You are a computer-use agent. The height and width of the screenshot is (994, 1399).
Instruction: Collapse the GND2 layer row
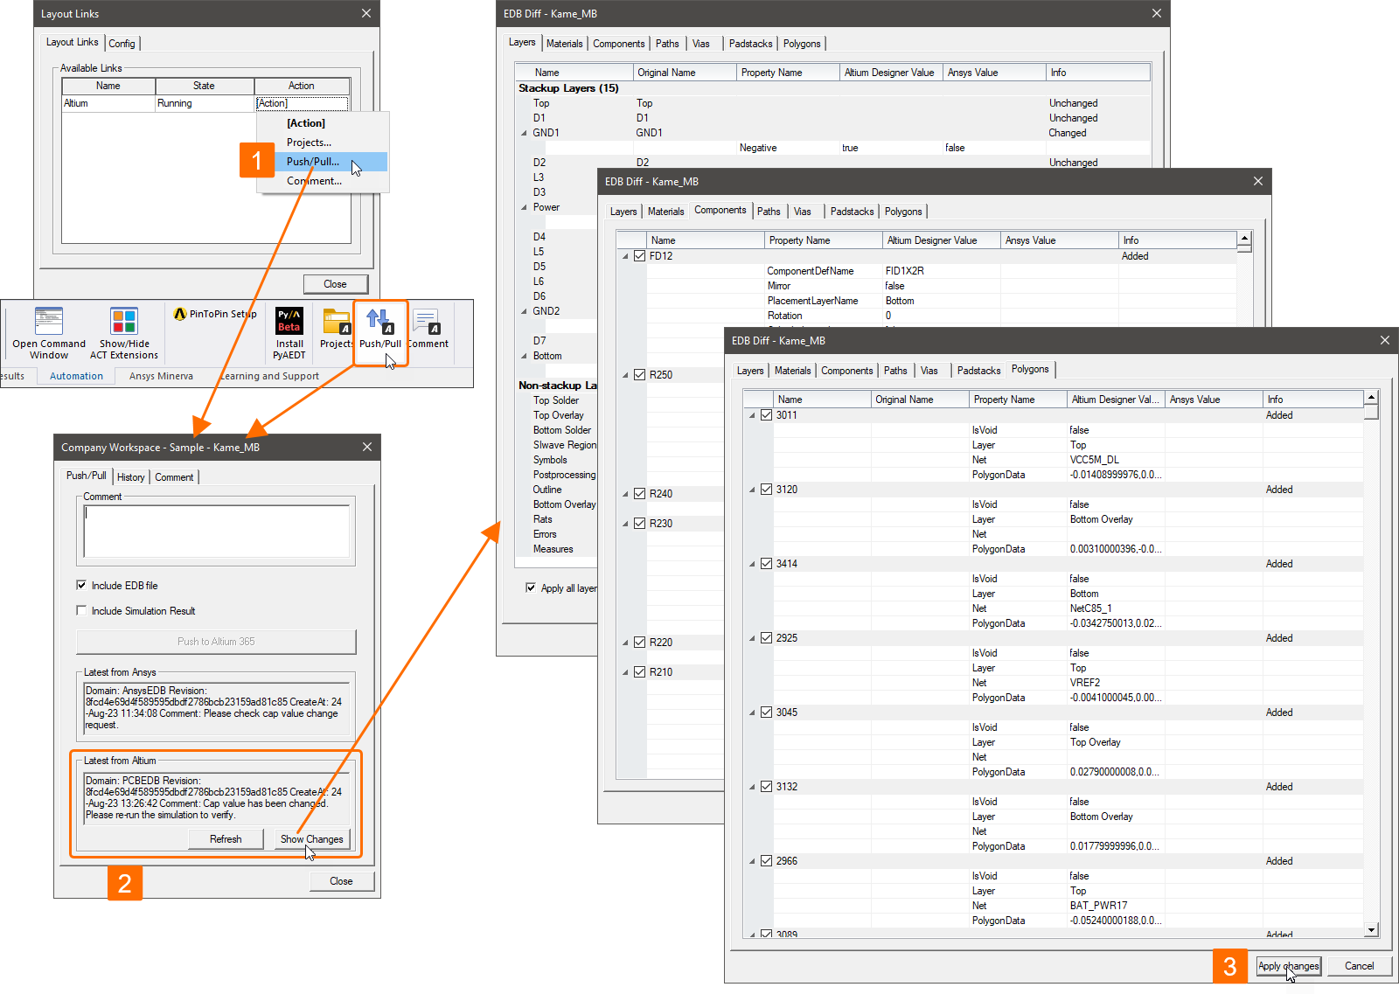[525, 311]
